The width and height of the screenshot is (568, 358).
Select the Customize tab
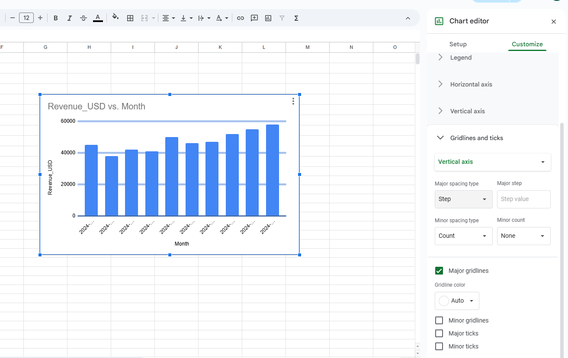click(527, 44)
